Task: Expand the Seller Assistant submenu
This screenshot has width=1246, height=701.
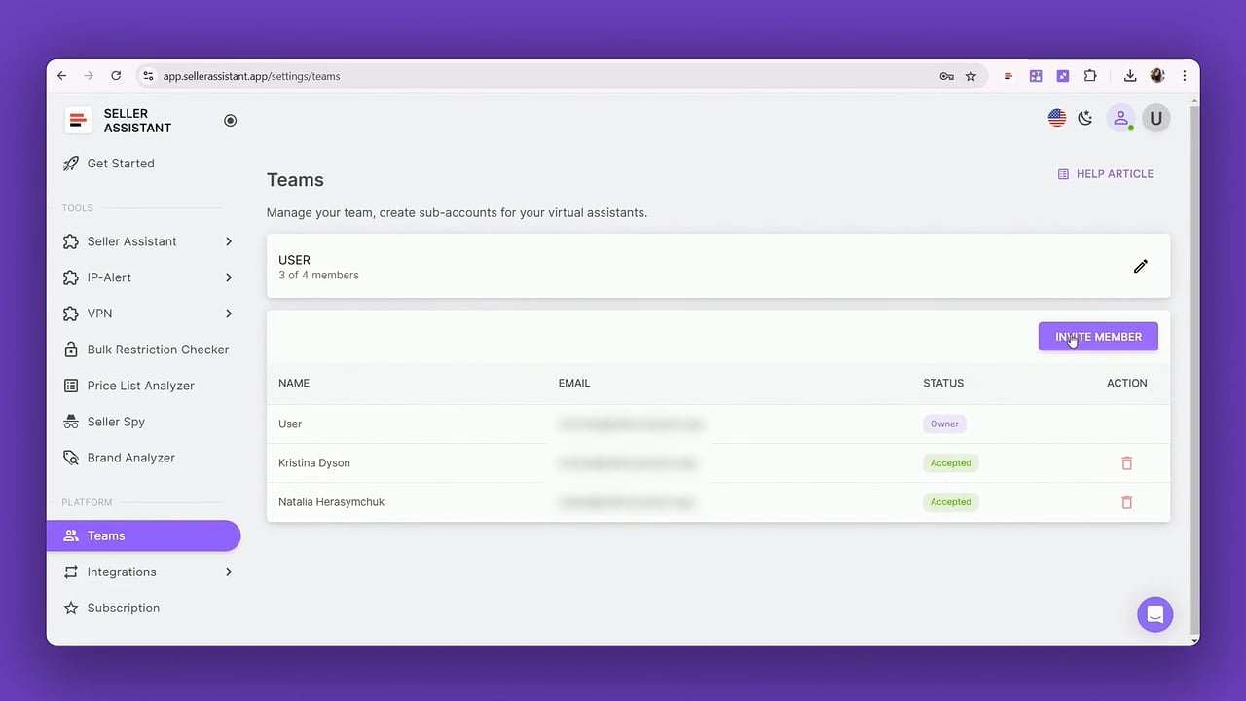Action: (x=229, y=241)
